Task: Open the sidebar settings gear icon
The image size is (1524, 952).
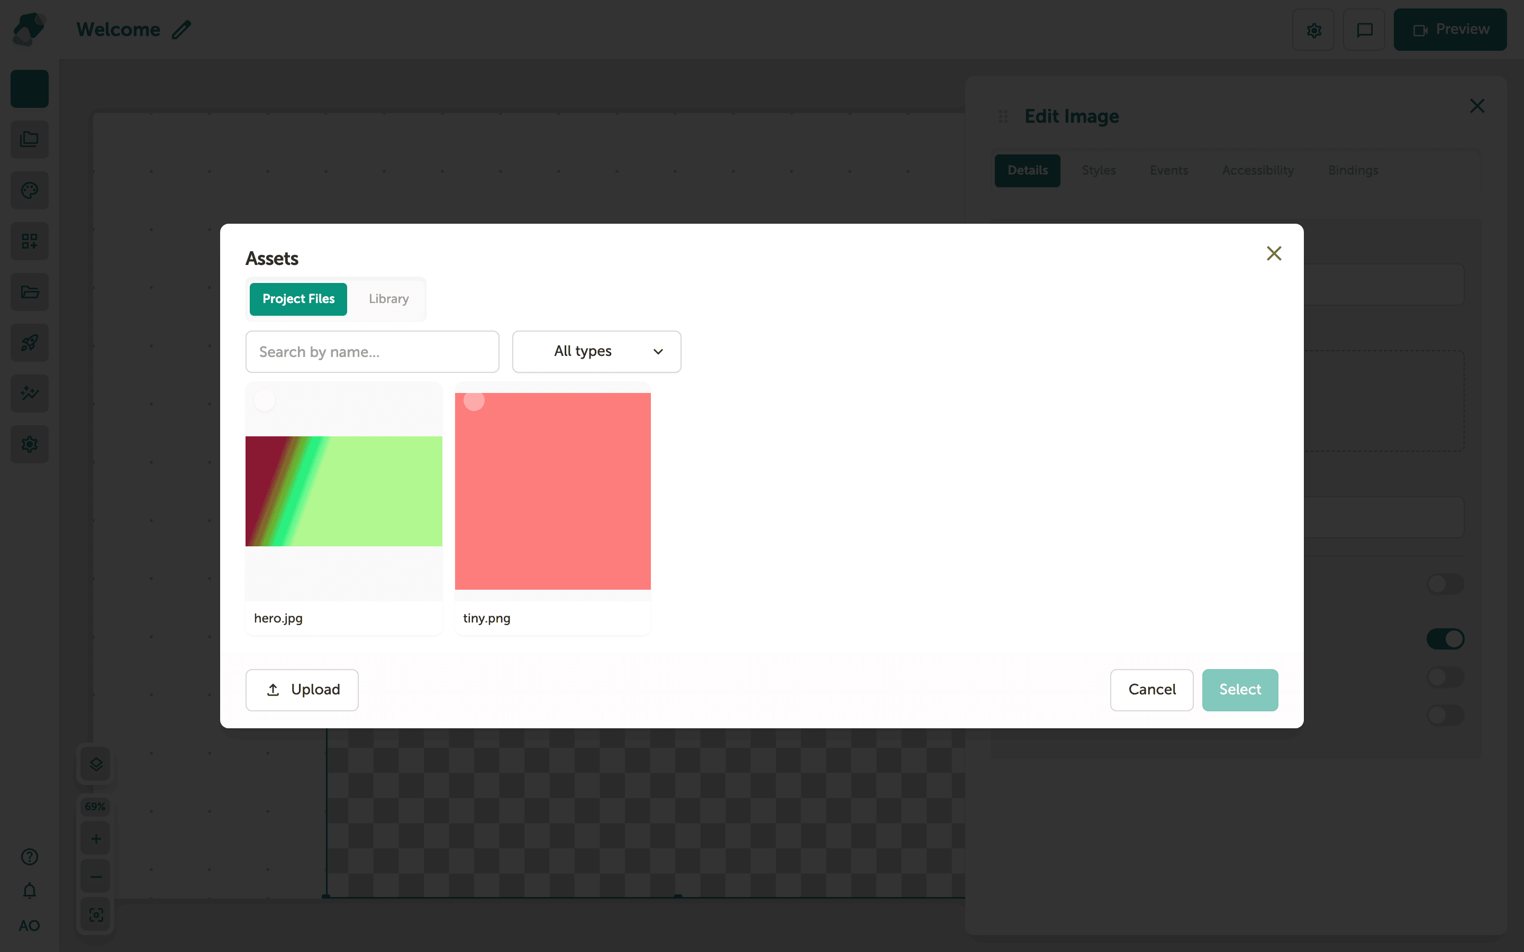Action: (x=30, y=444)
